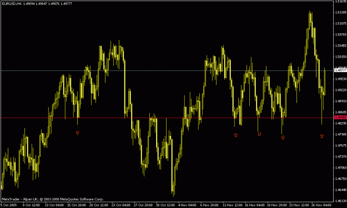Click the 1.50765 price axis label
Viewport: 347px width, 208px height.
(341, 34)
